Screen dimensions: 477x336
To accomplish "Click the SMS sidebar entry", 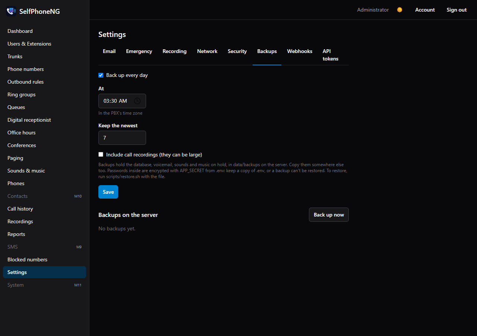I will click(x=44, y=247).
